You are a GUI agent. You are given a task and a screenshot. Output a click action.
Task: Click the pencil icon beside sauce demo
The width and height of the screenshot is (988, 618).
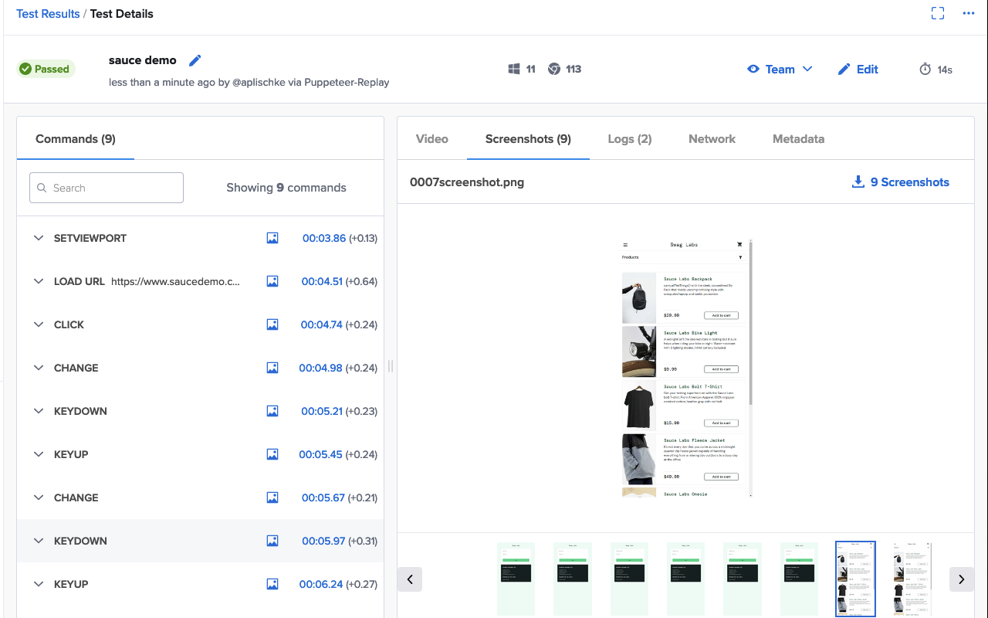click(195, 60)
